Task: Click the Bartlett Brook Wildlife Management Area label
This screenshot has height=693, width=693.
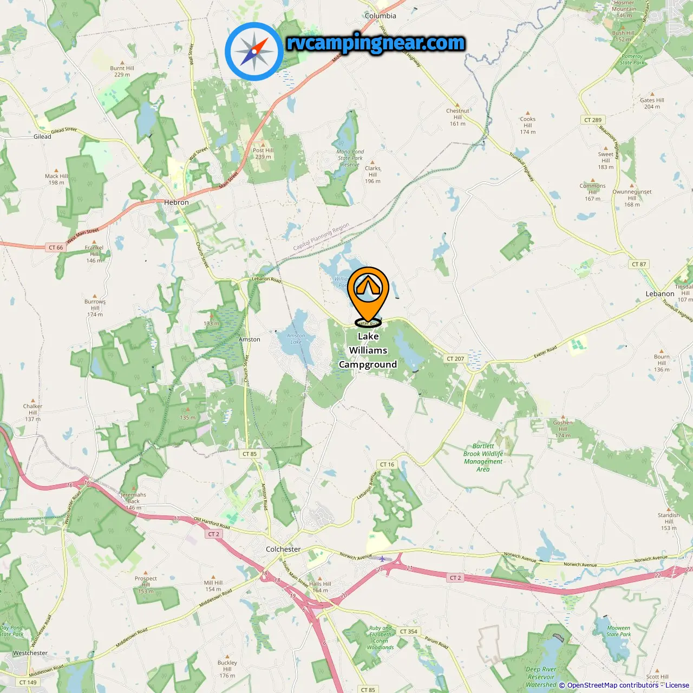Action: point(483,457)
